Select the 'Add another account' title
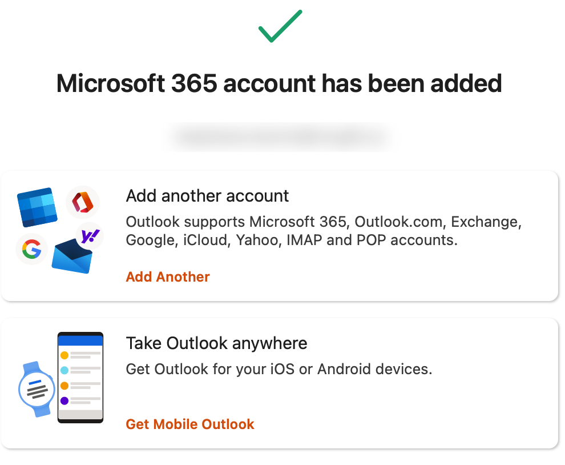 [207, 196]
